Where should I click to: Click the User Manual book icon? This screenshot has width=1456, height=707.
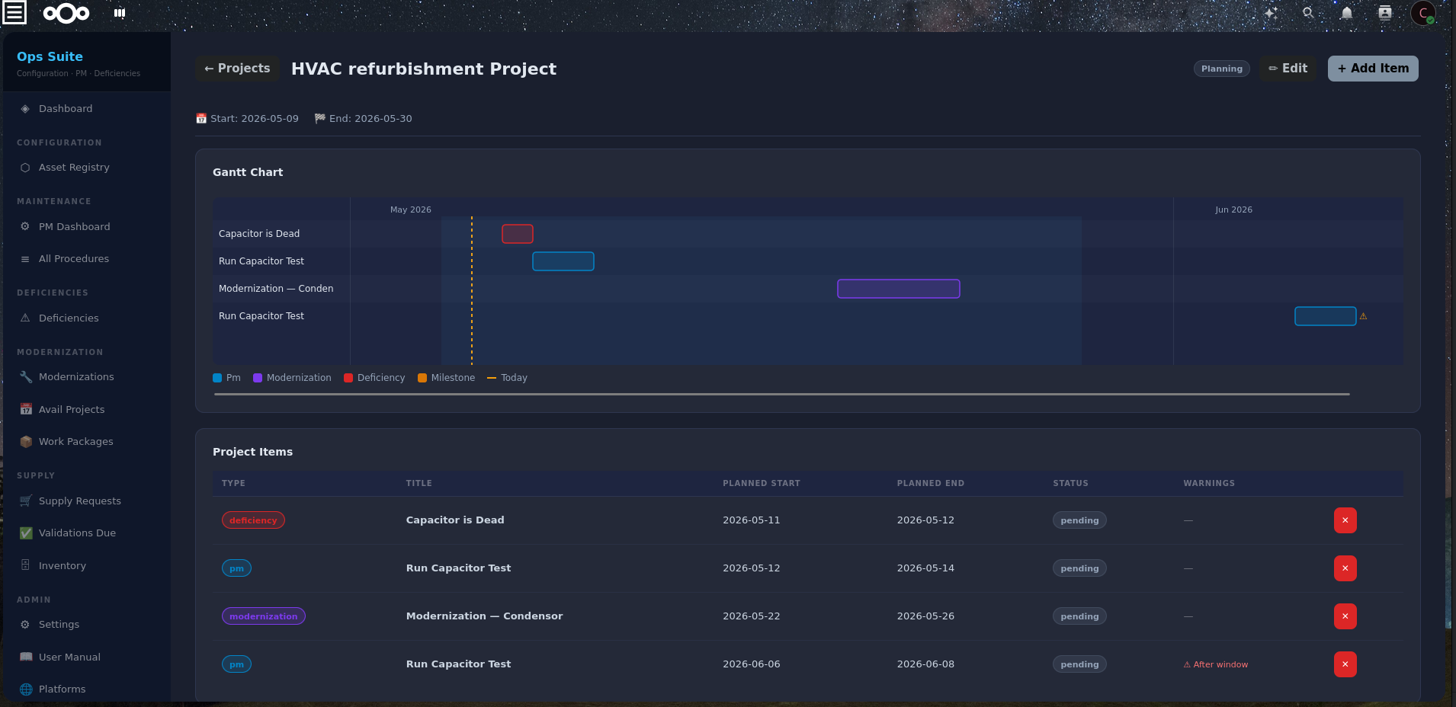[26, 657]
